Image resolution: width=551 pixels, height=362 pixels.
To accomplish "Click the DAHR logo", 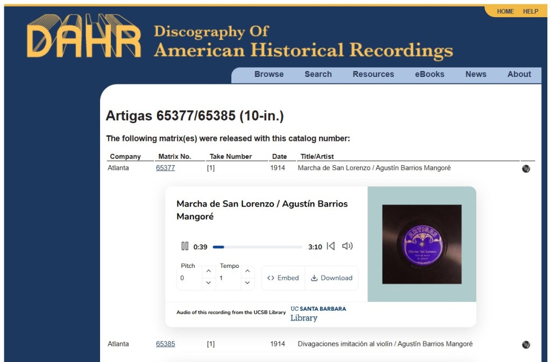I will pos(84,36).
